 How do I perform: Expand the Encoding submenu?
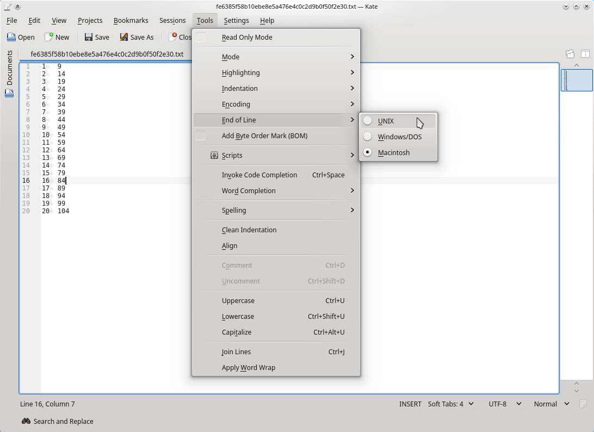tap(276, 104)
